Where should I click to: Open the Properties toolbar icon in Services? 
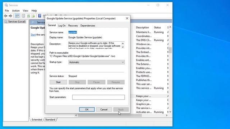(23, 16)
